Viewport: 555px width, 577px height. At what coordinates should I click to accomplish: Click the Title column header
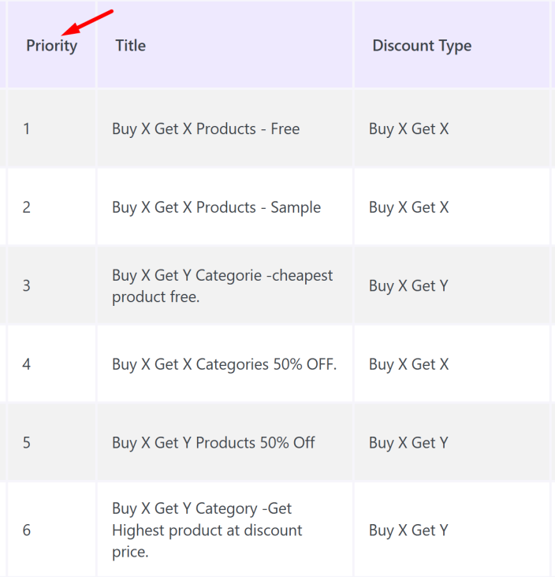point(131,46)
